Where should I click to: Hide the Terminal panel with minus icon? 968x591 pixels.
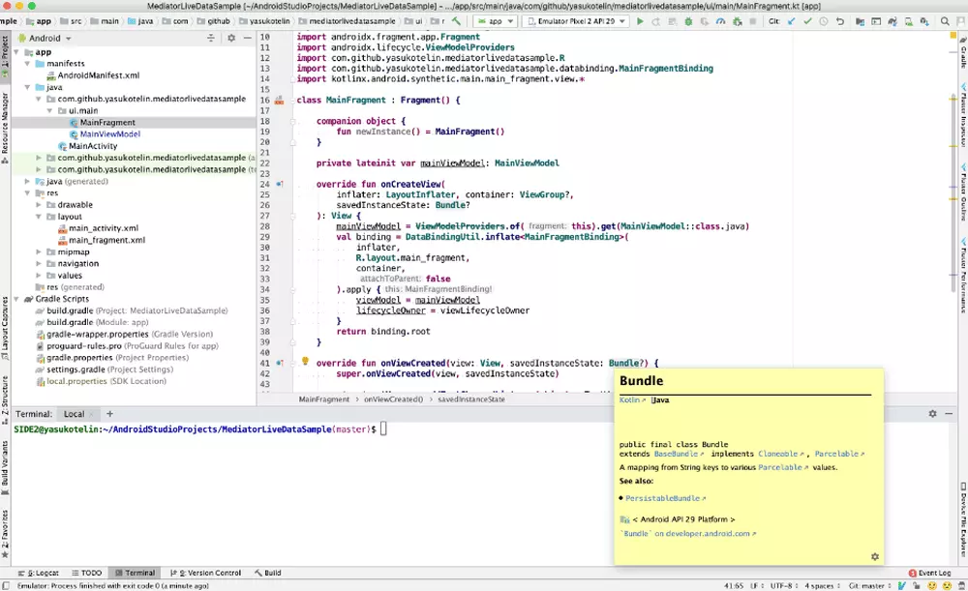[949, 413]
